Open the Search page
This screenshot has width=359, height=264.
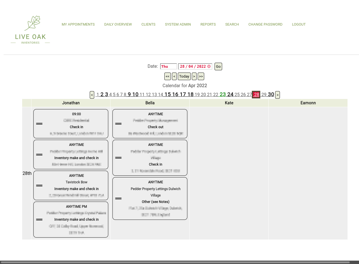point(232,24)
